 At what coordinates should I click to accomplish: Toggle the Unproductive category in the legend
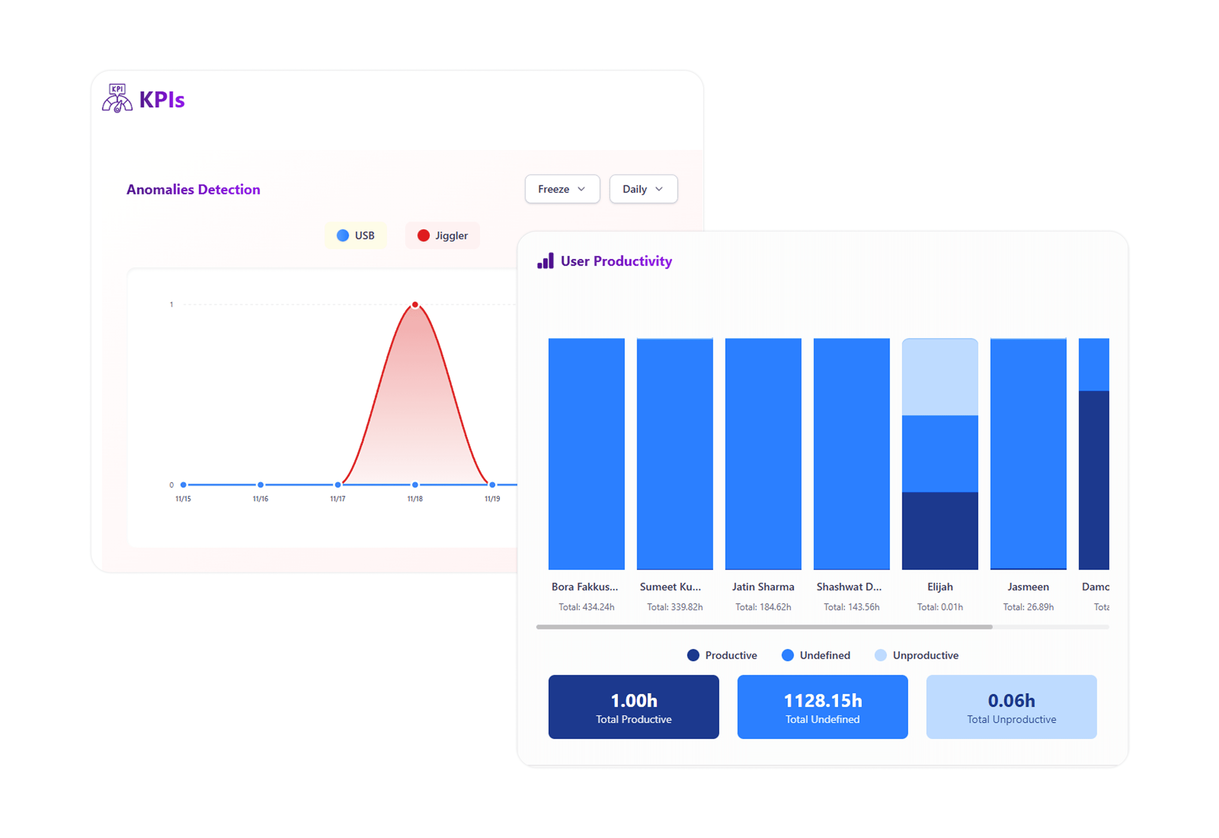coord(916,655)
